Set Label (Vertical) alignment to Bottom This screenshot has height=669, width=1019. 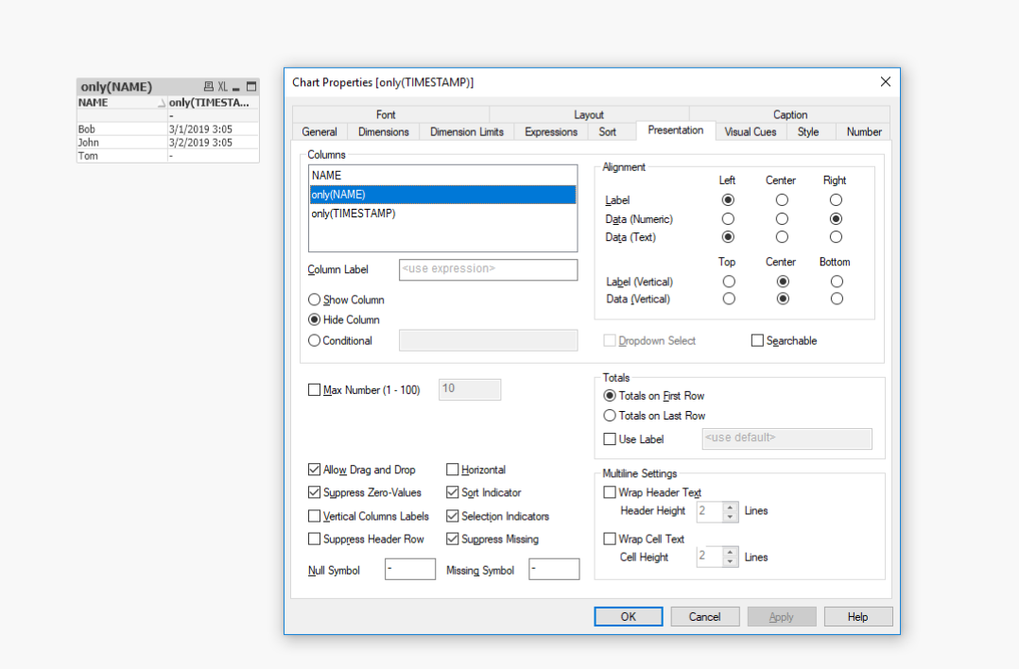tap(837, 282)
